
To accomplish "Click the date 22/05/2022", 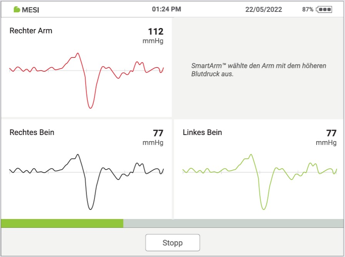I will pos(263,10).
